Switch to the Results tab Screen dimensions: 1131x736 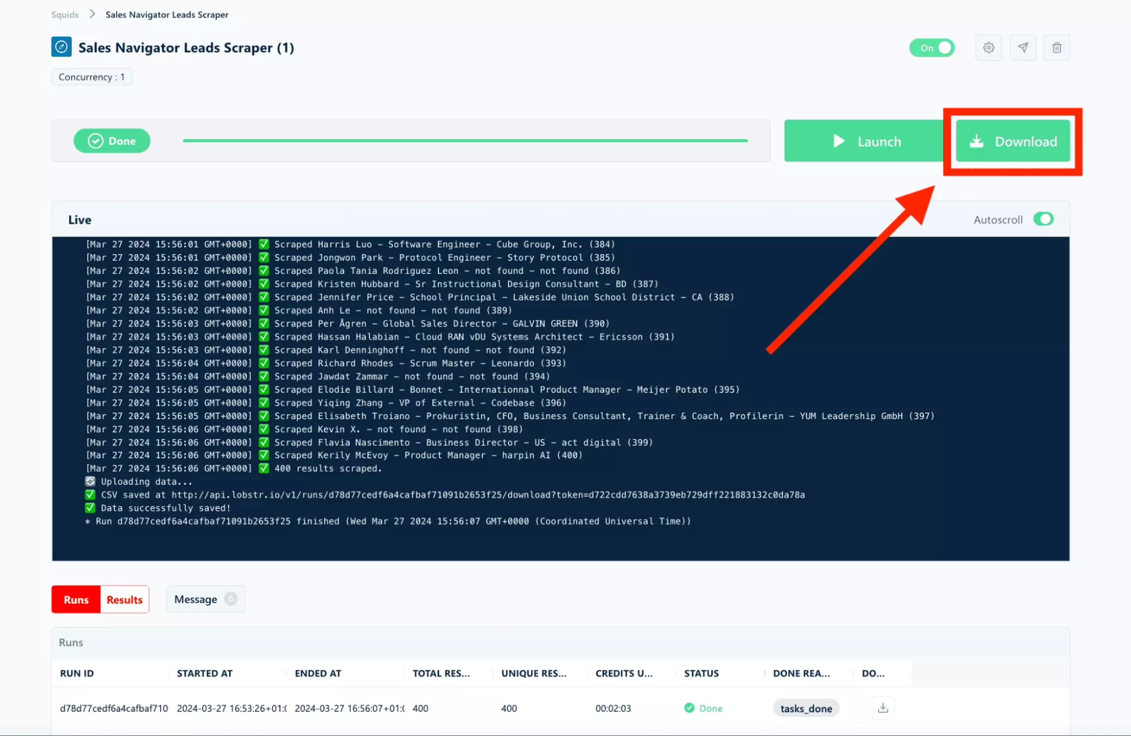124,600
